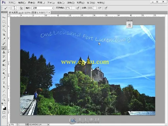Toggle Quick Mask mode
The width and height of the screenshot is (168, 126).
point(4,113)
